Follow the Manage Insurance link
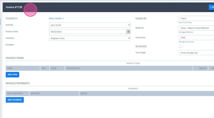Image resolution: width=214 pixels, height=118 pixels. [186, 42]
